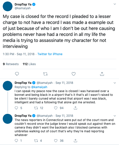The height and width of the screenshot is (145, 119).
Task: Expand options menu on the first reply
Action: 115,83
